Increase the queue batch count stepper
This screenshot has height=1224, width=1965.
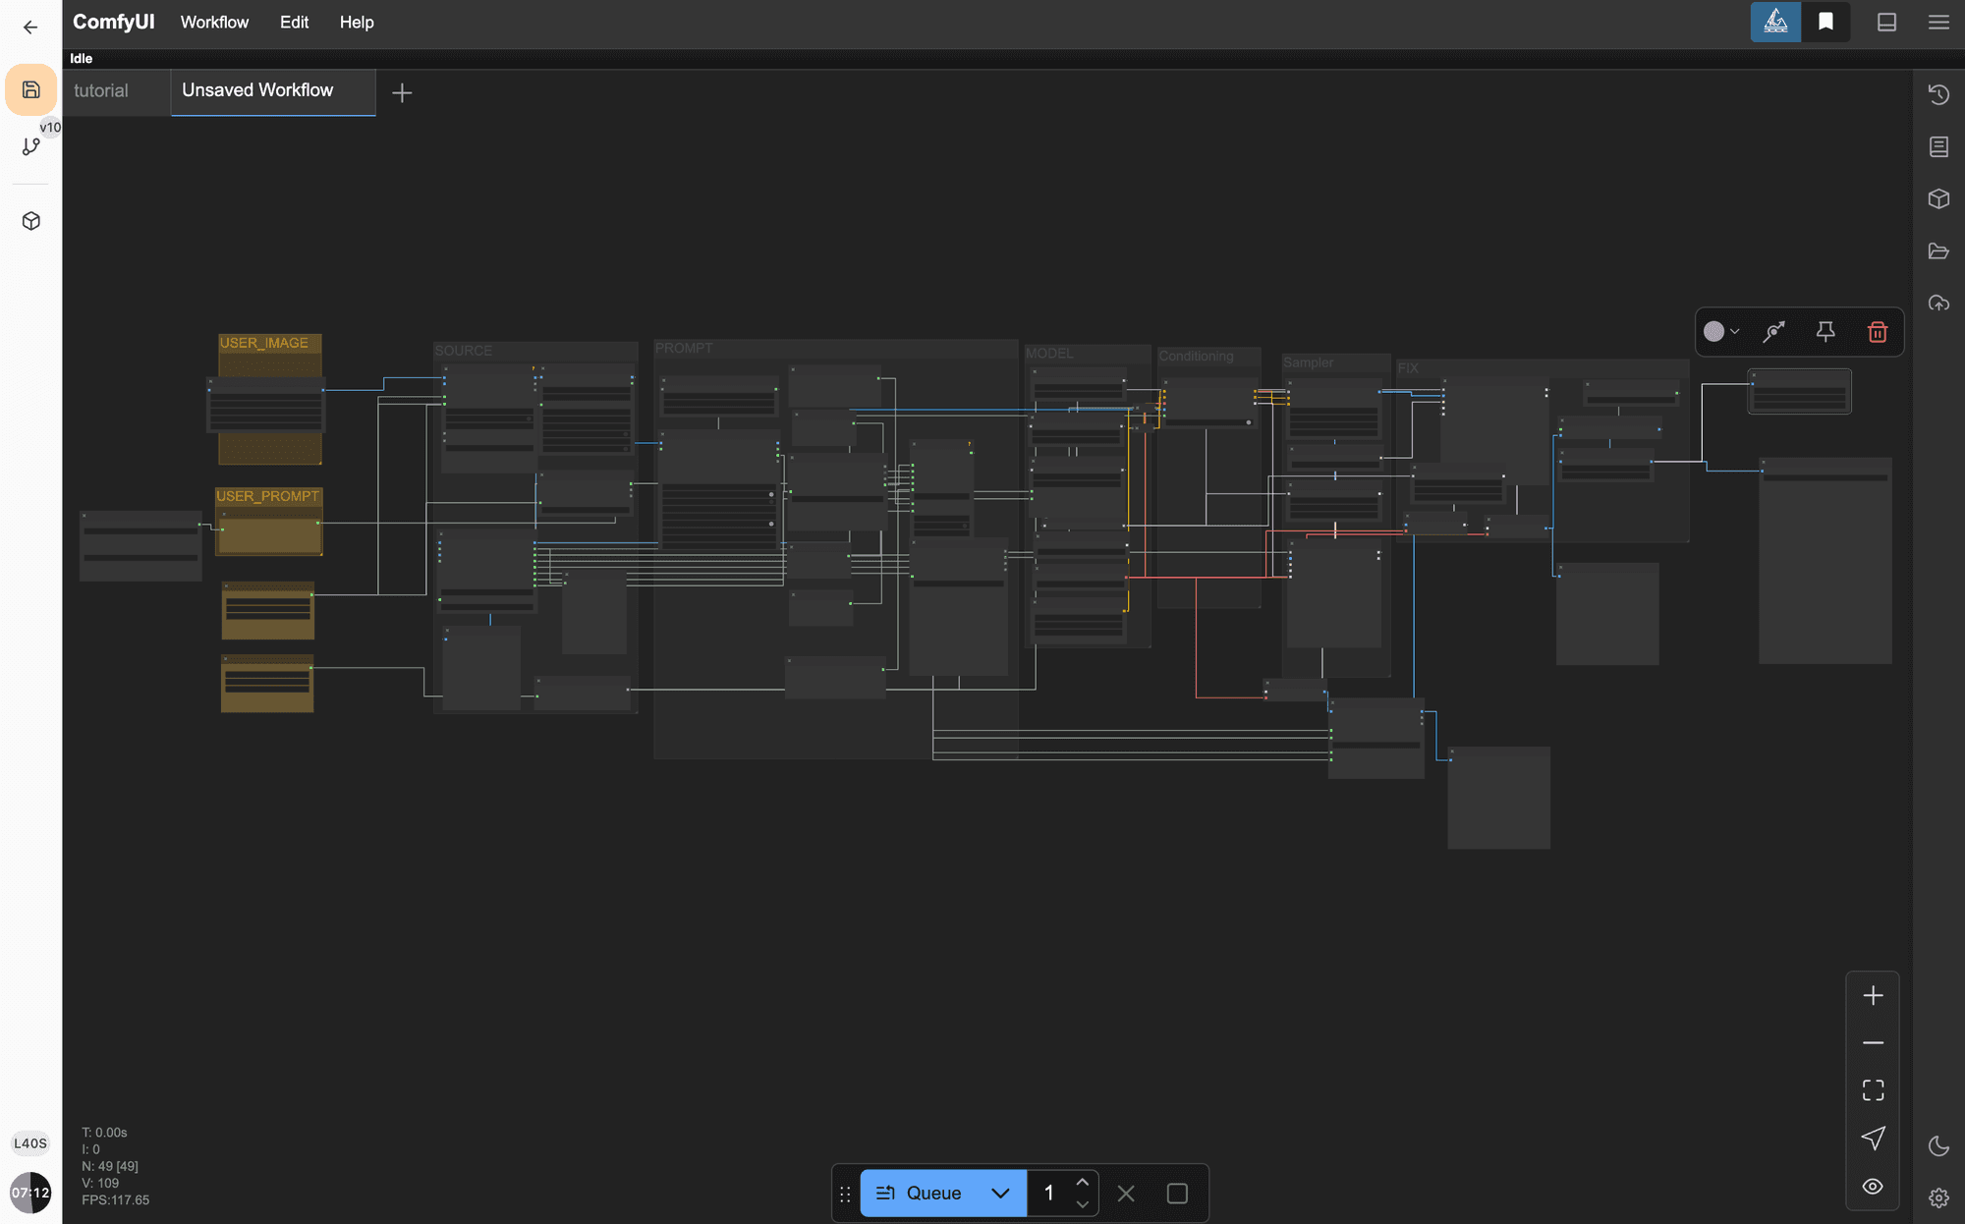pos(1082,1182)
